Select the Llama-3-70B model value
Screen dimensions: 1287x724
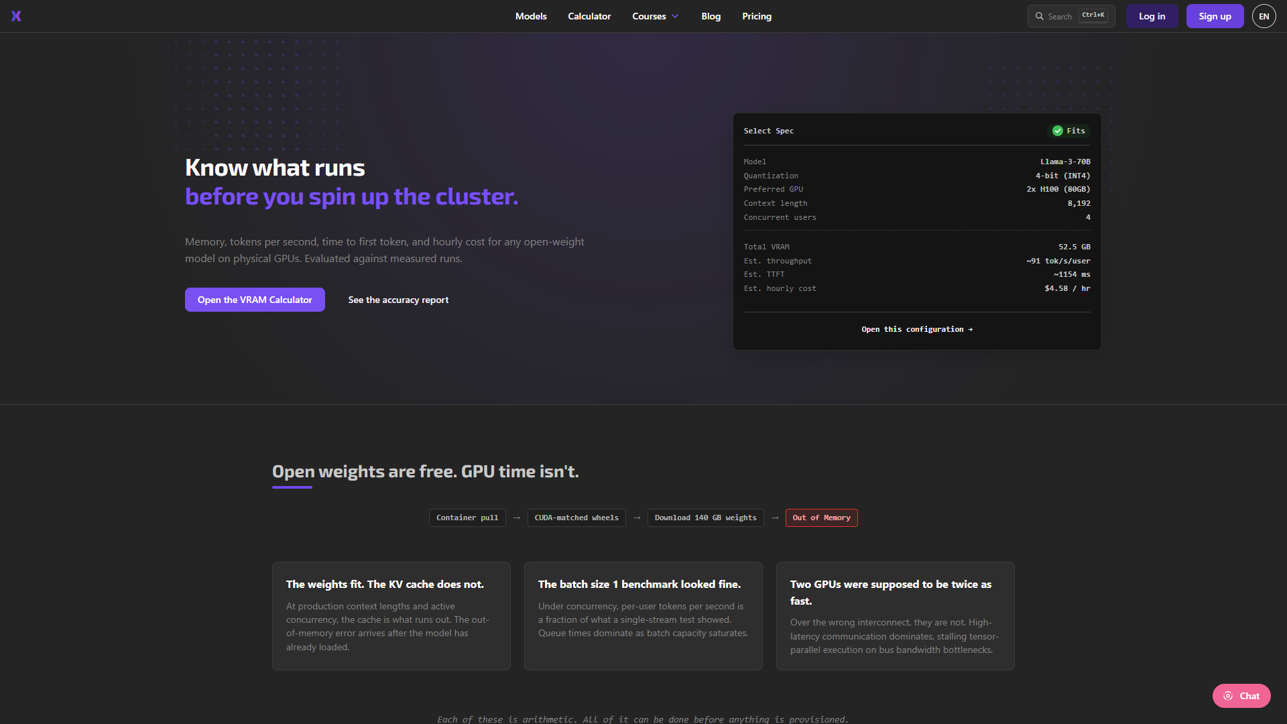[x=1065, y=162]
